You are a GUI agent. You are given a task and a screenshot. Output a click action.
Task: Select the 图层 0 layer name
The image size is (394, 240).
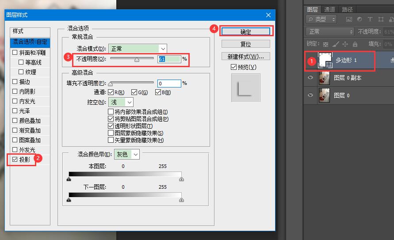(x=341, y=95)
